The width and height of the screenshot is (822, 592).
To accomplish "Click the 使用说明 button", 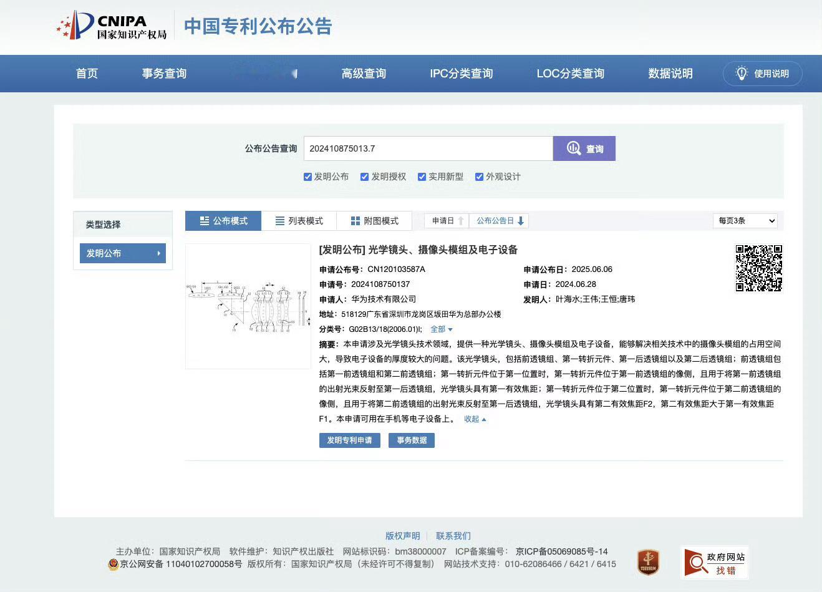I will point(763,74).
